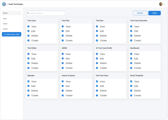Screen dimensions: 168x120
Task: Uncheck Create under Uploads
Action: 28,95
